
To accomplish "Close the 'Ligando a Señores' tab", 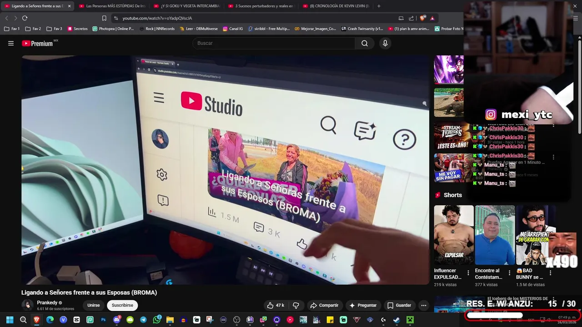I will coord(69,6).
